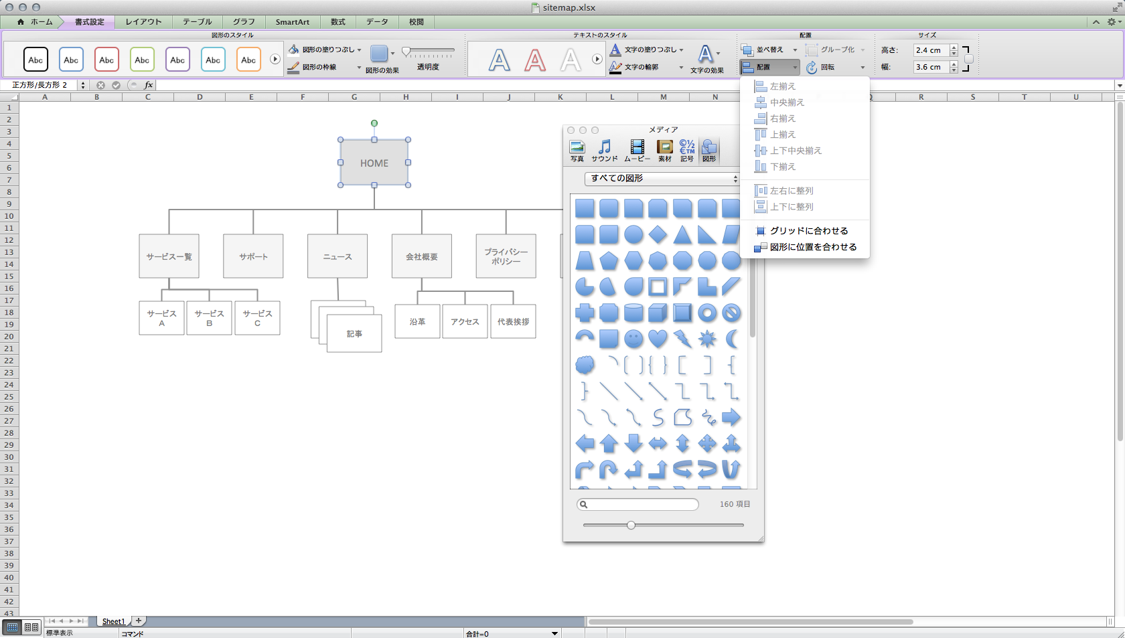Select the ムービー filmstrip icon

637,149
